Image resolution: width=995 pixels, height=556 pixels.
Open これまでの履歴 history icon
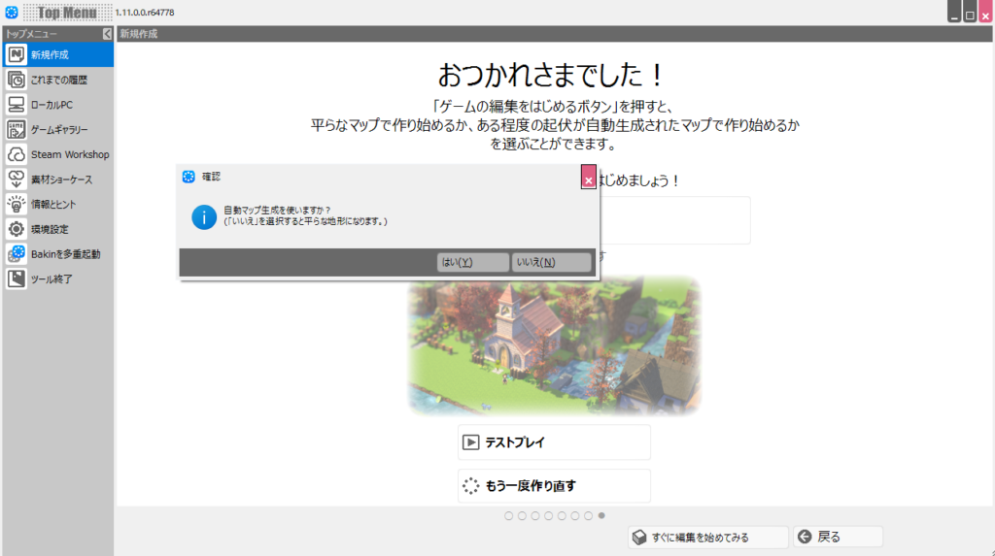tap(17, 80)
